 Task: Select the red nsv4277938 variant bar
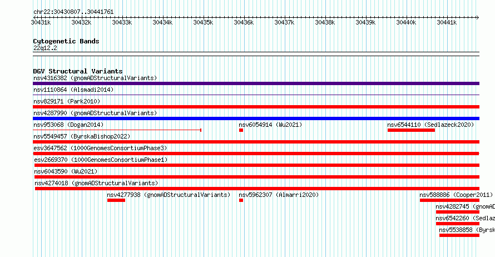pos(116,200)
